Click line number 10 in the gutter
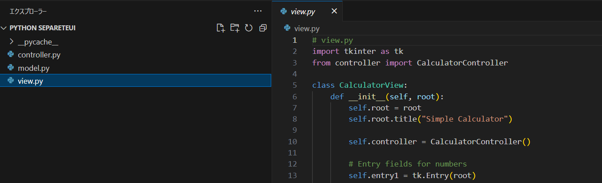This screenshot has width=602, height=183. [x=292, y=142]
